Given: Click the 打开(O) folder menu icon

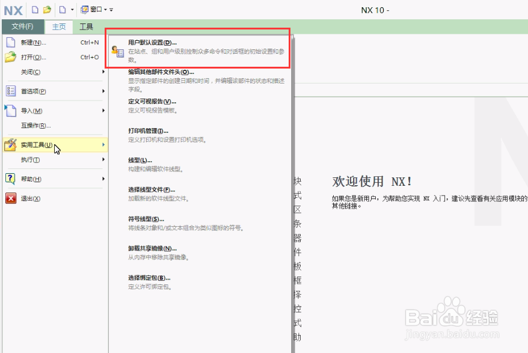Looking at the screenshot, I should (10, 57).
